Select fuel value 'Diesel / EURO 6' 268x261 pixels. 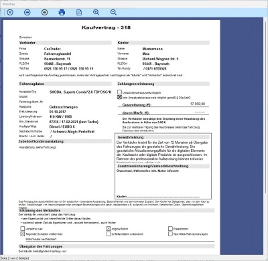62,126
